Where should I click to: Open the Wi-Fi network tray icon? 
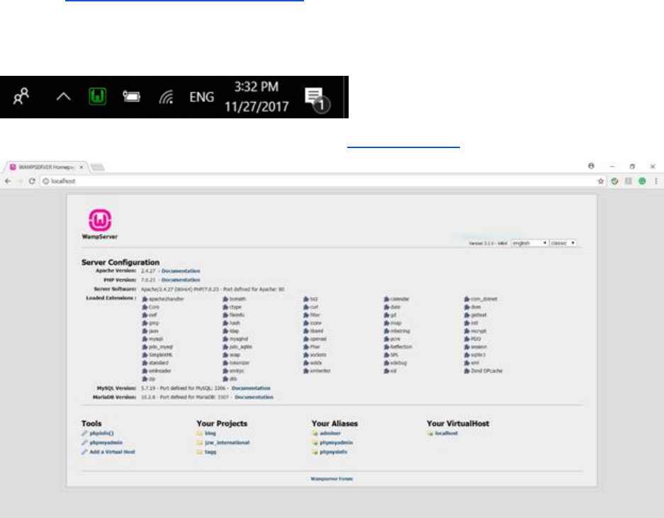166,97
